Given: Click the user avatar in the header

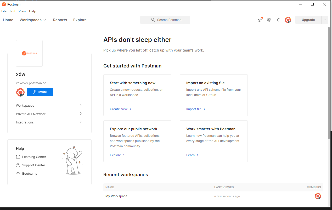Looking at the screenshot, I should pos(288,20).
